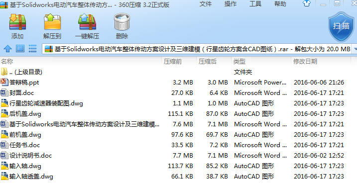
Task: Click the 删除 (Delete) trash icon
Action: pyautogui.click(x=122, y=22)
